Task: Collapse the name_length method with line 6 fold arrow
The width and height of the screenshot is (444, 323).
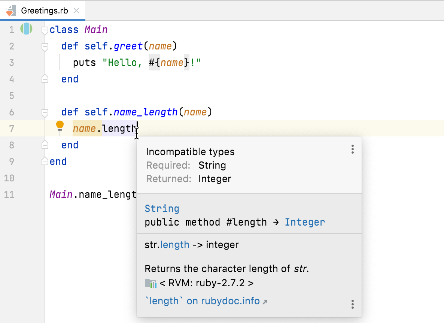Action: 45,112
